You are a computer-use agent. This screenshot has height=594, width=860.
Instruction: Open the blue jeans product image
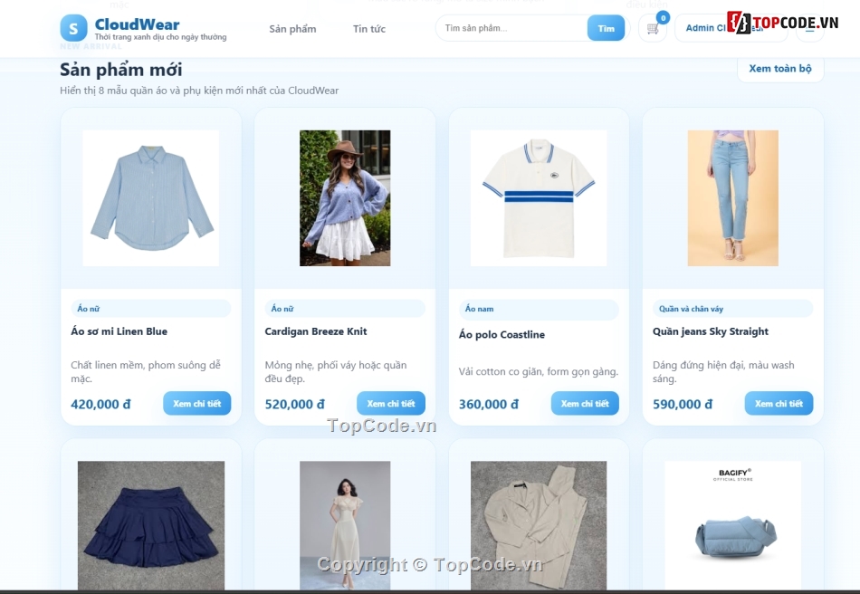(732, 198)
